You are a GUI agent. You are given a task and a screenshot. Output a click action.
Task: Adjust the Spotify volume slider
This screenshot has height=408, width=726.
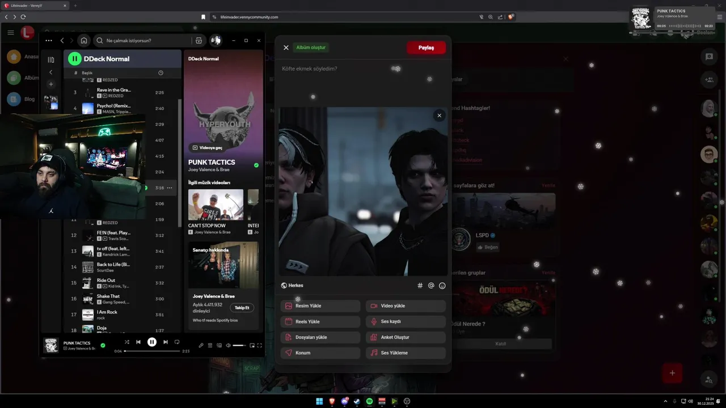pos(239,345)
